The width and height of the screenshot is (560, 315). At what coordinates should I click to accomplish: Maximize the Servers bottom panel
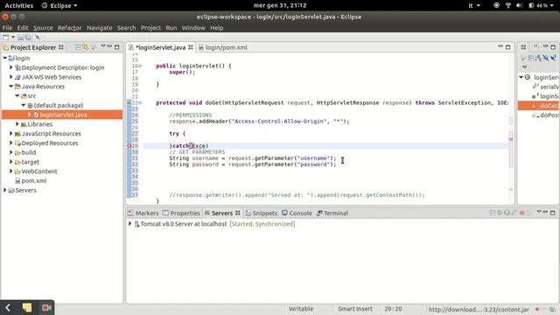click(x=552, y=213)
